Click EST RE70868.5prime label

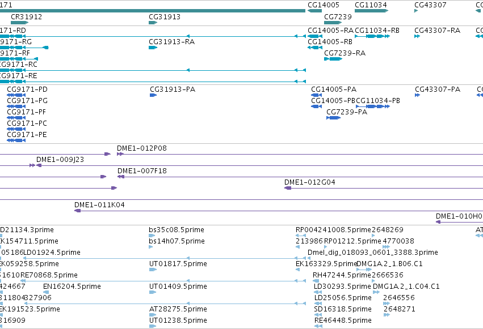click(49, 275)
